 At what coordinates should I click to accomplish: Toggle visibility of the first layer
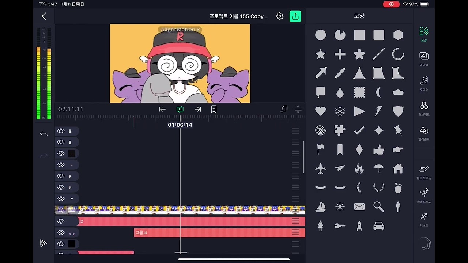[61, 131]
